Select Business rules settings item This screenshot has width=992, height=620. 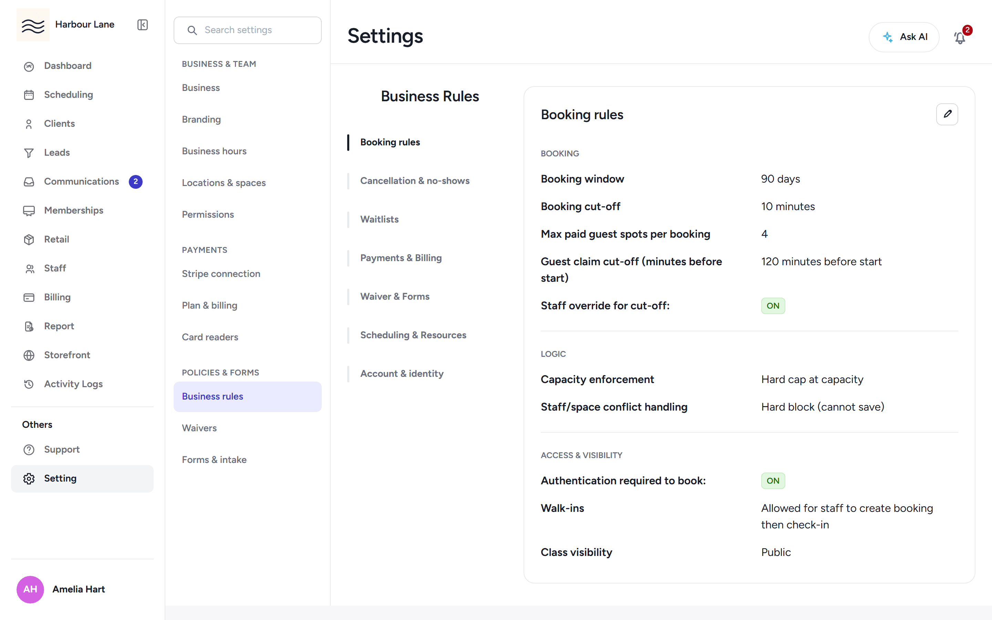click(248, 396)
